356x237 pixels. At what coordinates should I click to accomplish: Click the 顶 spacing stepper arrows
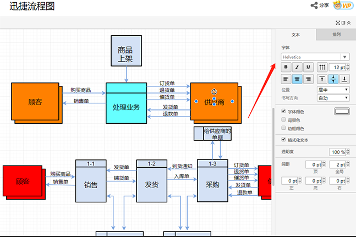(x=324, y=164)
